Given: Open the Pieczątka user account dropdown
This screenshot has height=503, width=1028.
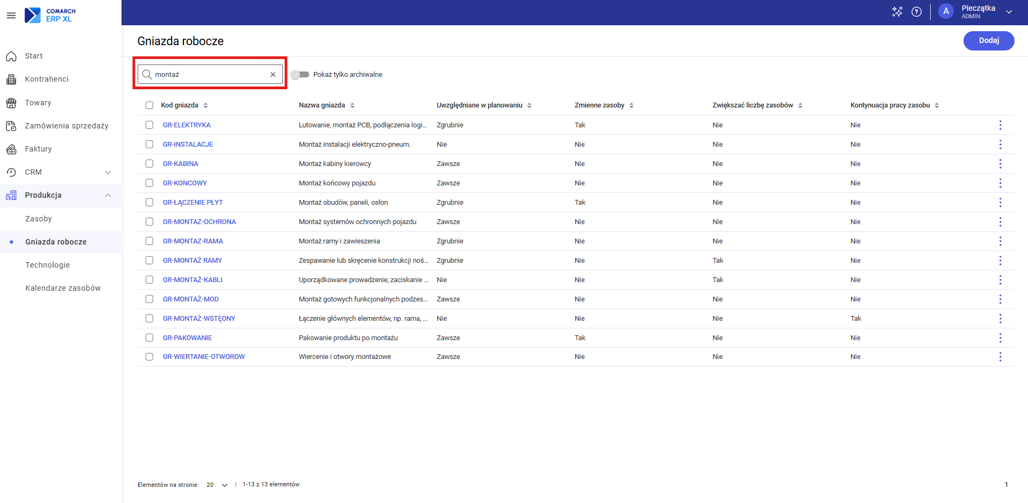Looking at the screenshot, I should coord(1009,12).
